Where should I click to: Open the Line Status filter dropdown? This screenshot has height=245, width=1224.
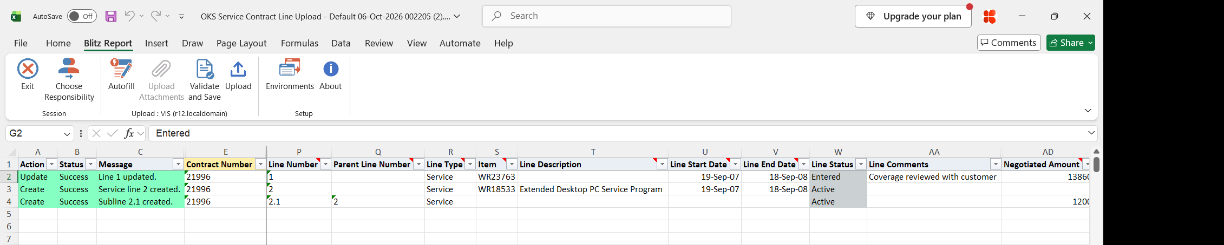tap(861, 164)
